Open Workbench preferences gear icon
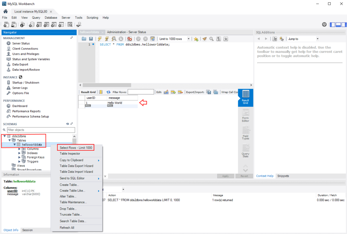The width and height of the screenshot is (347, 234). pyautogui.click(x=324, y=24)
